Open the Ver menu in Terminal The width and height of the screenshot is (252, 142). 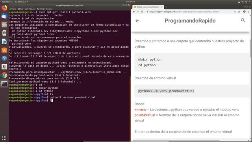[26, 9]
